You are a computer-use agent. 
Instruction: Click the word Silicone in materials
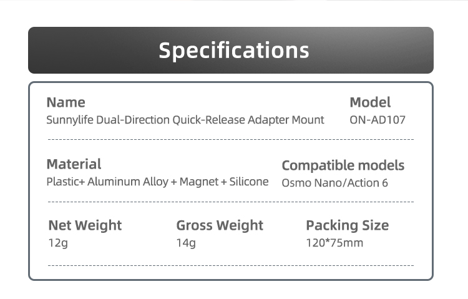249,182
